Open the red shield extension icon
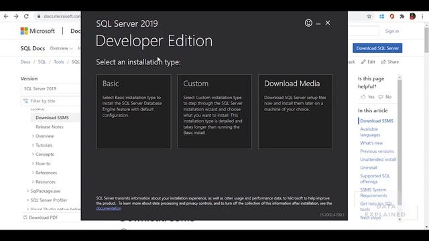This screenshot has height=241, width=429. (x=391, y=16)
